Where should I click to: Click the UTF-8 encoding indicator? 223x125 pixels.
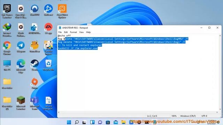tap(204, 116)
